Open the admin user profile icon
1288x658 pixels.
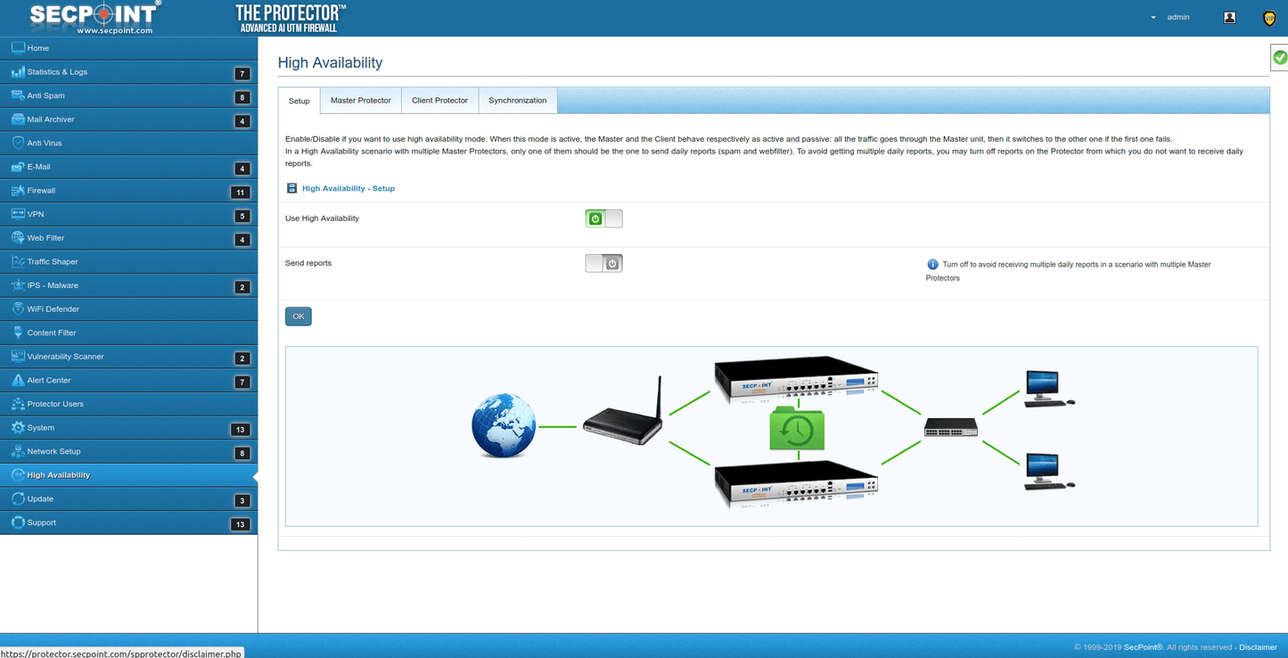1229,16
